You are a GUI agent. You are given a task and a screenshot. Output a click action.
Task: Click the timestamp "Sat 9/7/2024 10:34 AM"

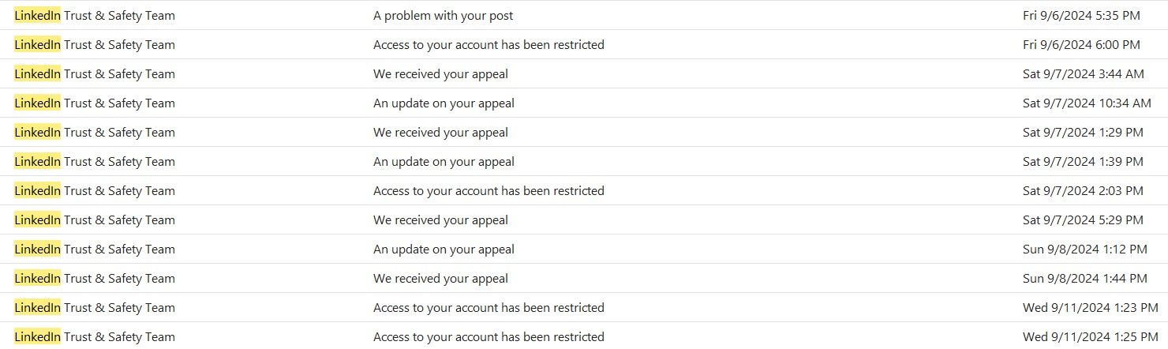pos(1087,103)
